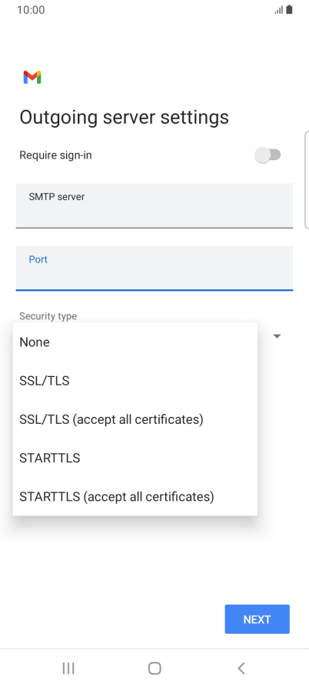This screenshot has width=309, height=687.
Task: Tap the Require sign-in label
Action: pyautogui.click(x=55, y=155)
